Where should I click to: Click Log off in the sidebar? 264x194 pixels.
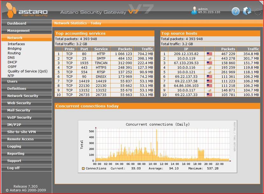click(27, 169)
